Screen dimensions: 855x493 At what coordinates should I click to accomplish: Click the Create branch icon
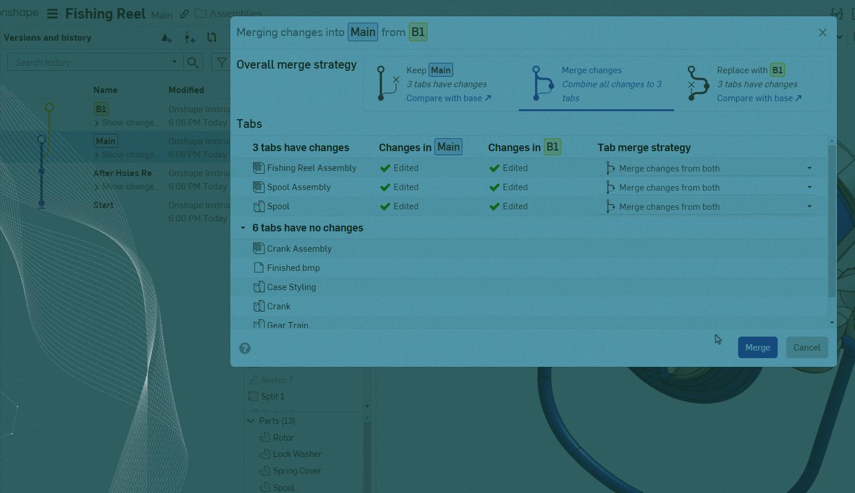pyautogui.click(x=190, y=38)
